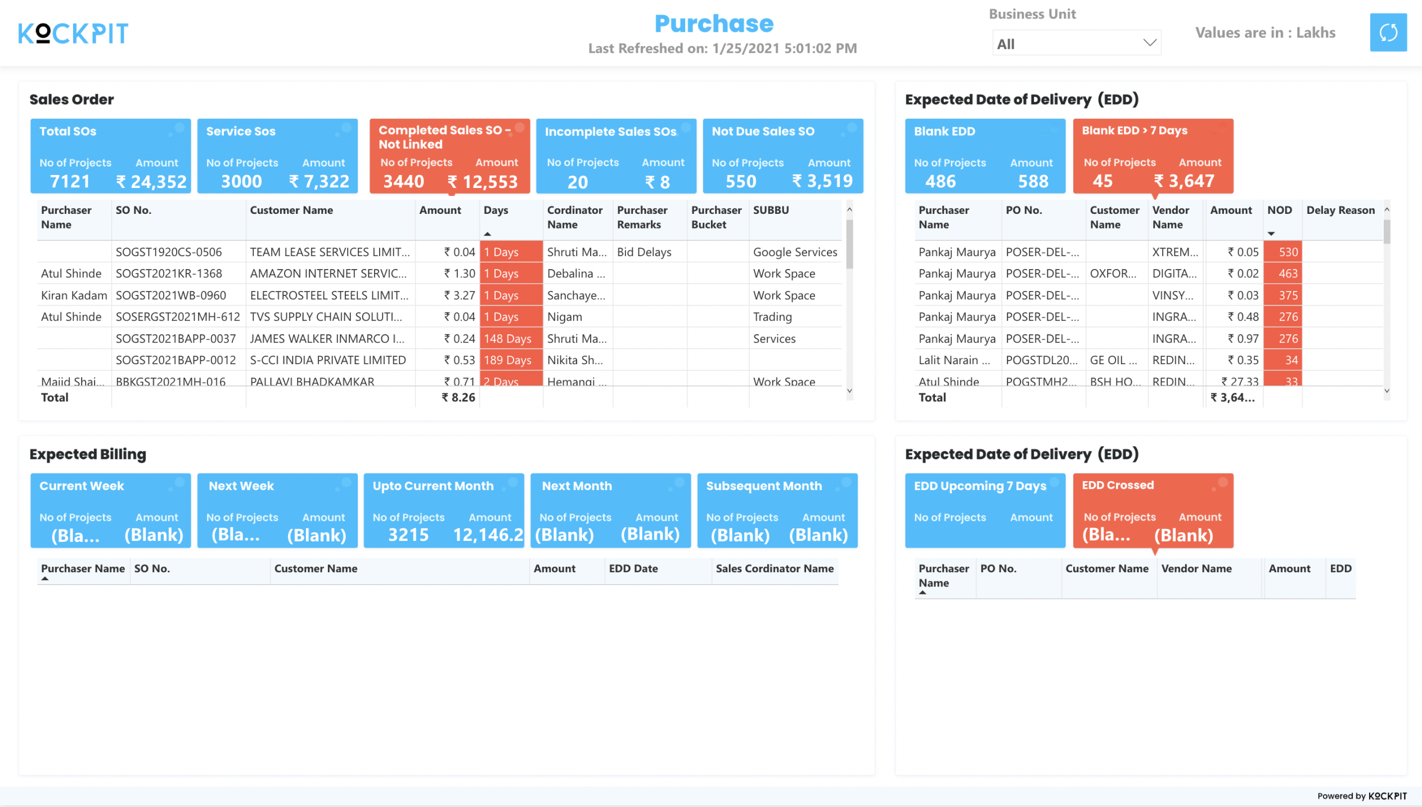Open the Business Unit dropdown

tap(1076, 43)
